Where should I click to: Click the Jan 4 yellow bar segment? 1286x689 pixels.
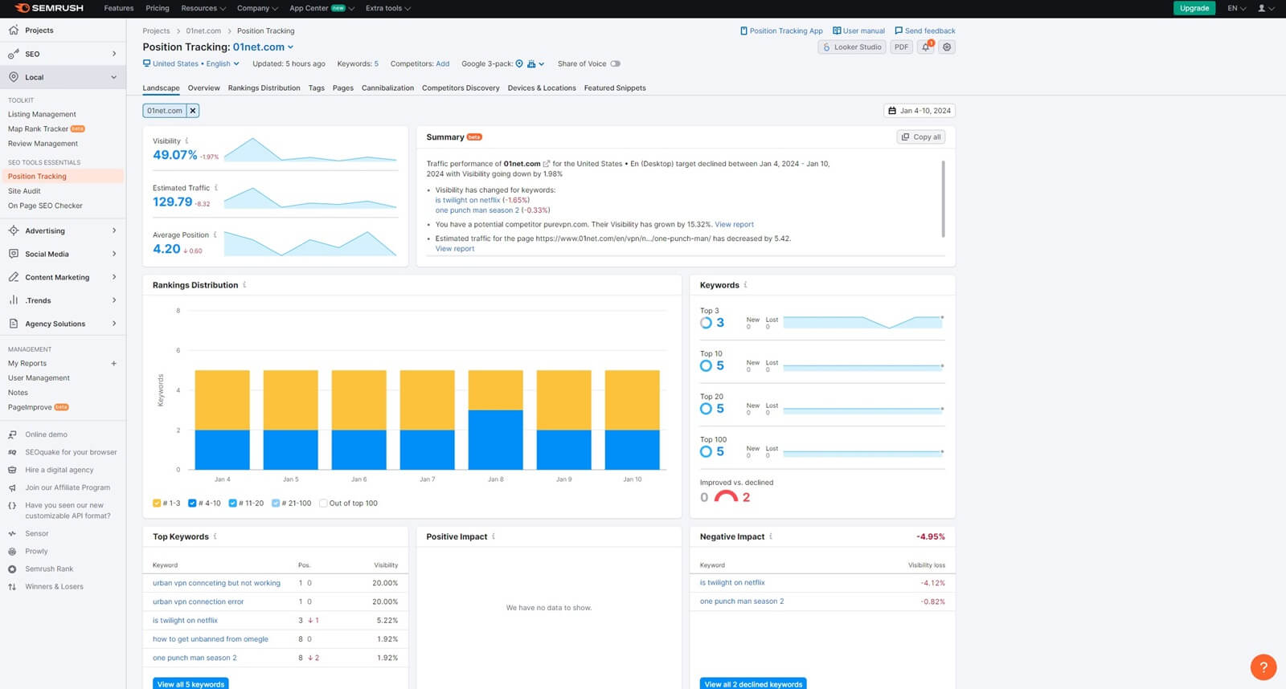[223, 400]
